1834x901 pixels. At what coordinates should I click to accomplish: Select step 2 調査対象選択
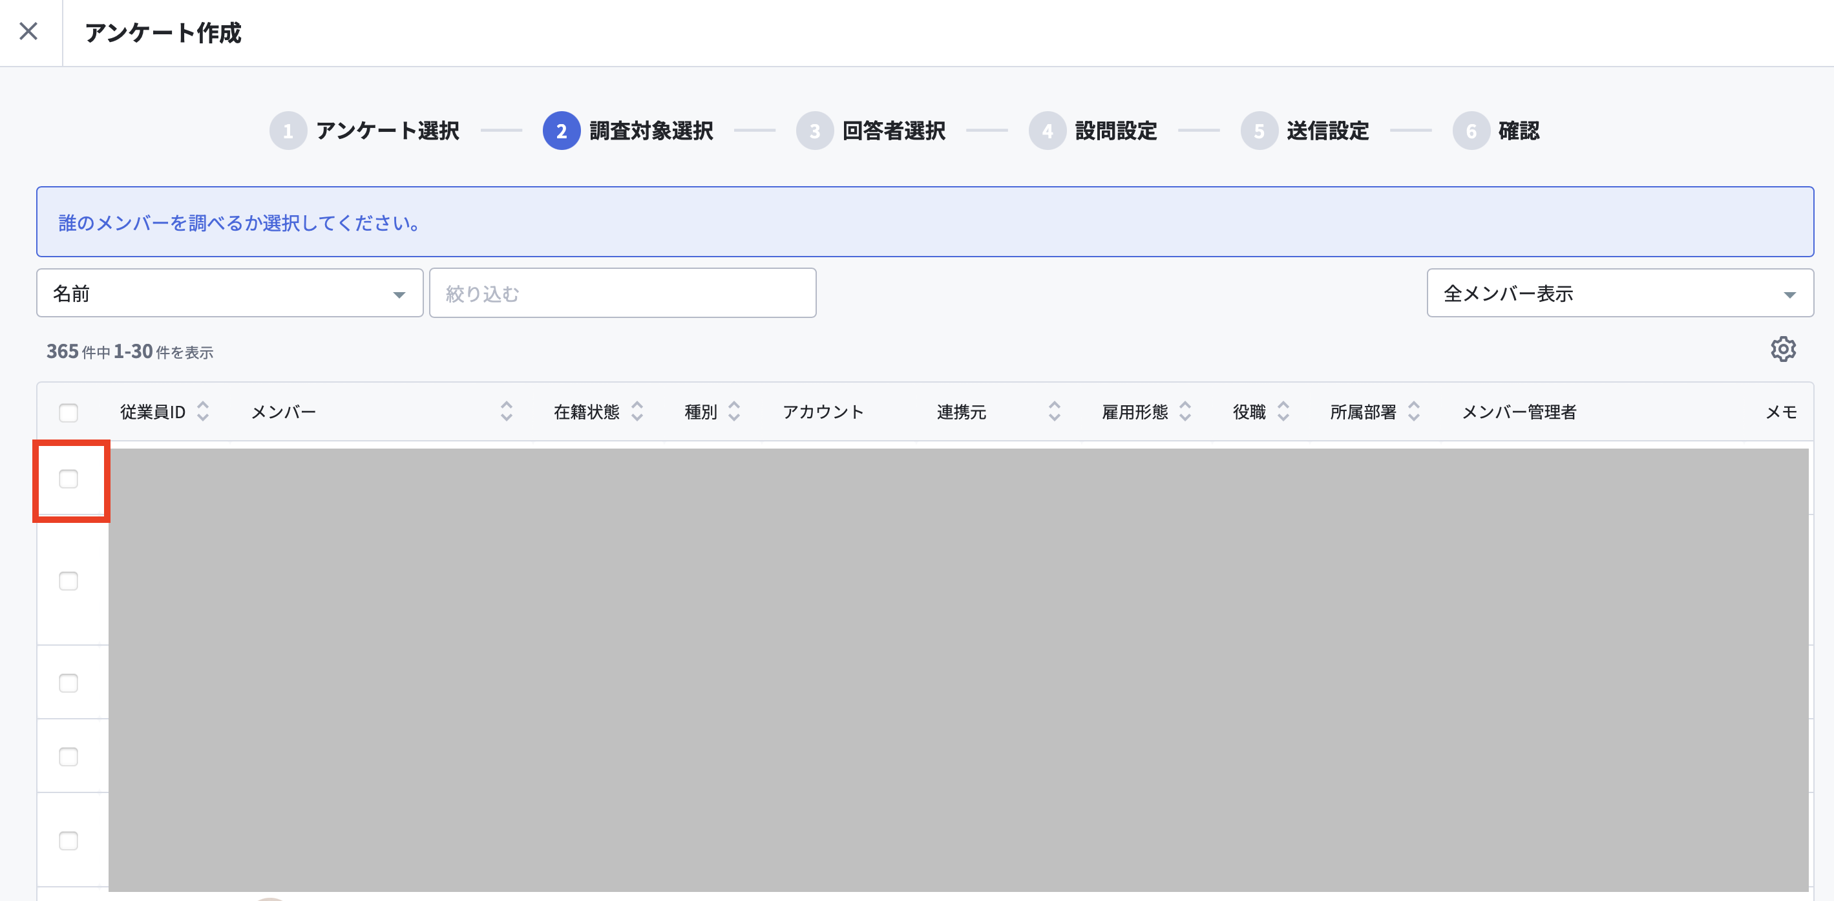click(x=628, y=131)
